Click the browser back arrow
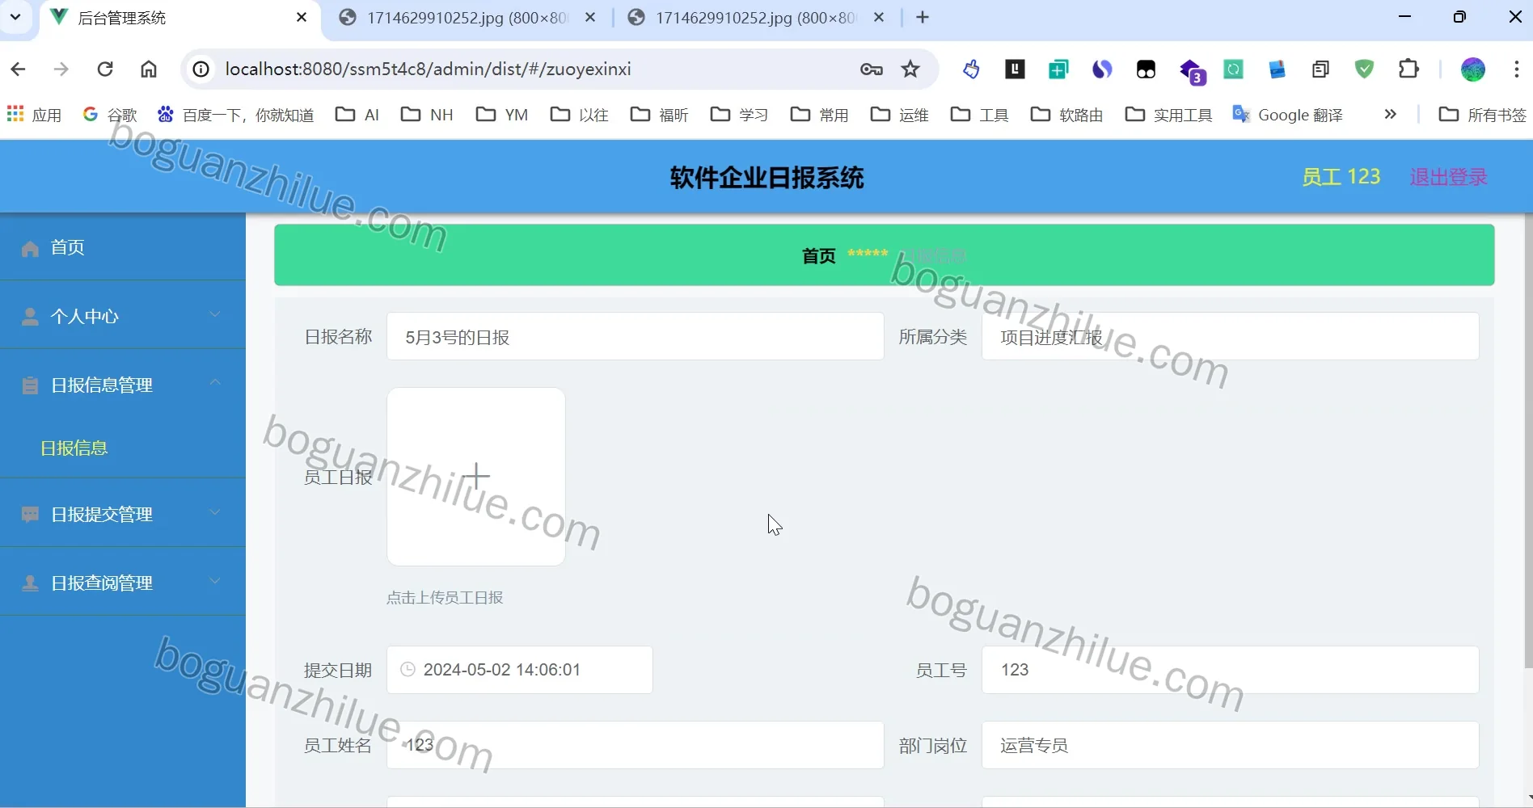This screenshot has height=808, width=1533. 18,69
